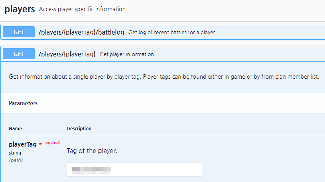Click the red 'required' label

[52, 143]
